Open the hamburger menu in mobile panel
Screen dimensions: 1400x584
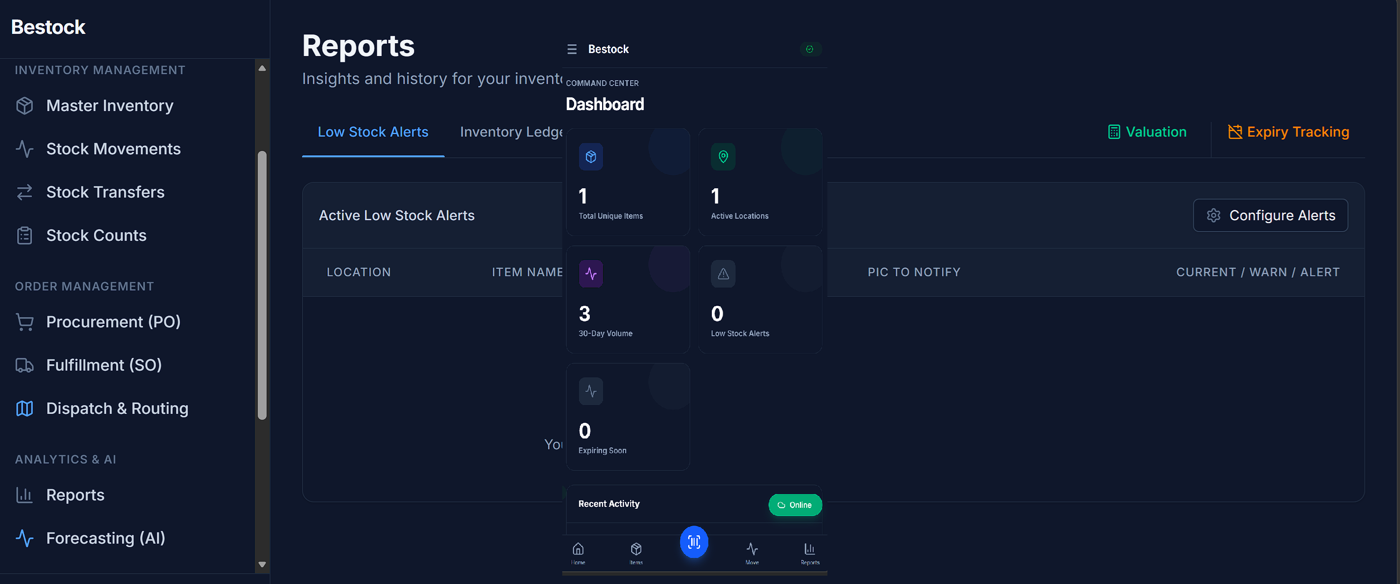click(x=572, y=50)
